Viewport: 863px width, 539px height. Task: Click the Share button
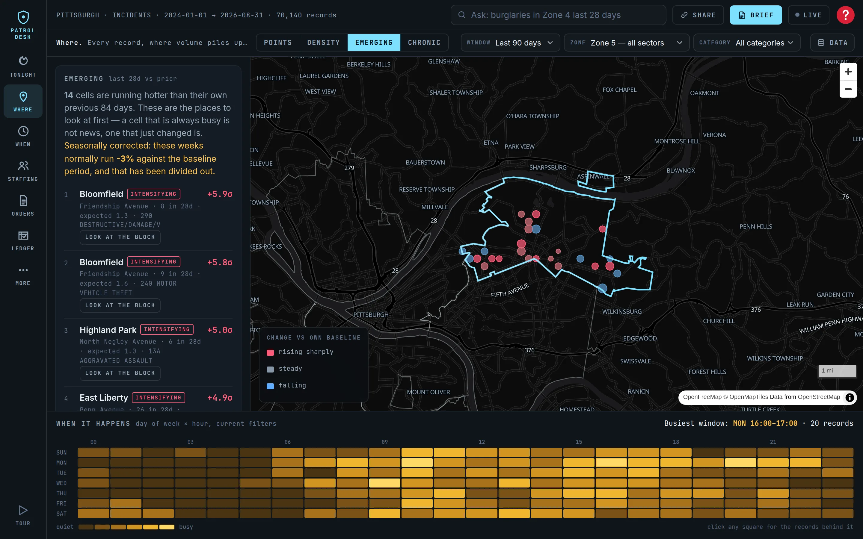click(698, 15)
